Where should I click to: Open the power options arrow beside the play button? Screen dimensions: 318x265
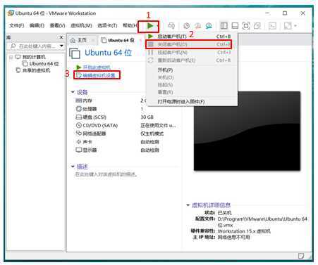(x=157, y=26)
